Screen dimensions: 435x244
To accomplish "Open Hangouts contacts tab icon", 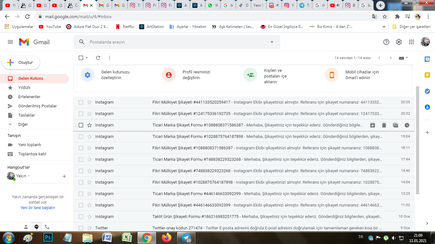I will pos(26,227).
